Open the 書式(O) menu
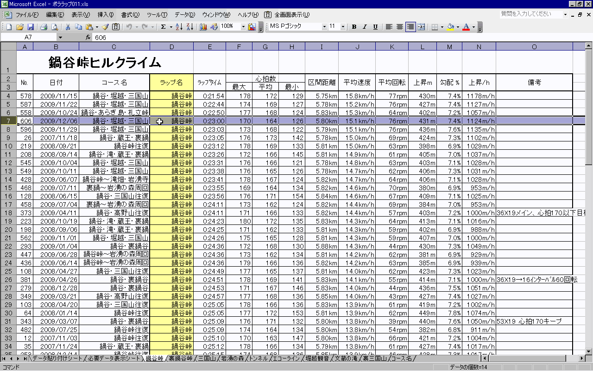Screen dimensions: 593x371 pos(130,14)
